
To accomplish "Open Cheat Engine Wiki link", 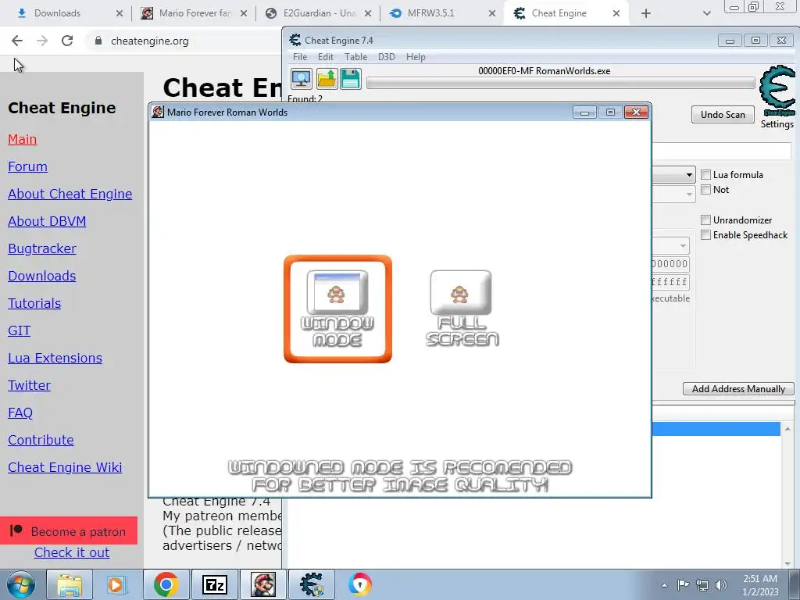I will [x=65, y=467].
